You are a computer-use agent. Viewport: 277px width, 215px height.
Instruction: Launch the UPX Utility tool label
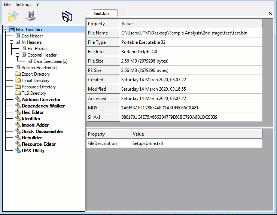tap(33, 151)
